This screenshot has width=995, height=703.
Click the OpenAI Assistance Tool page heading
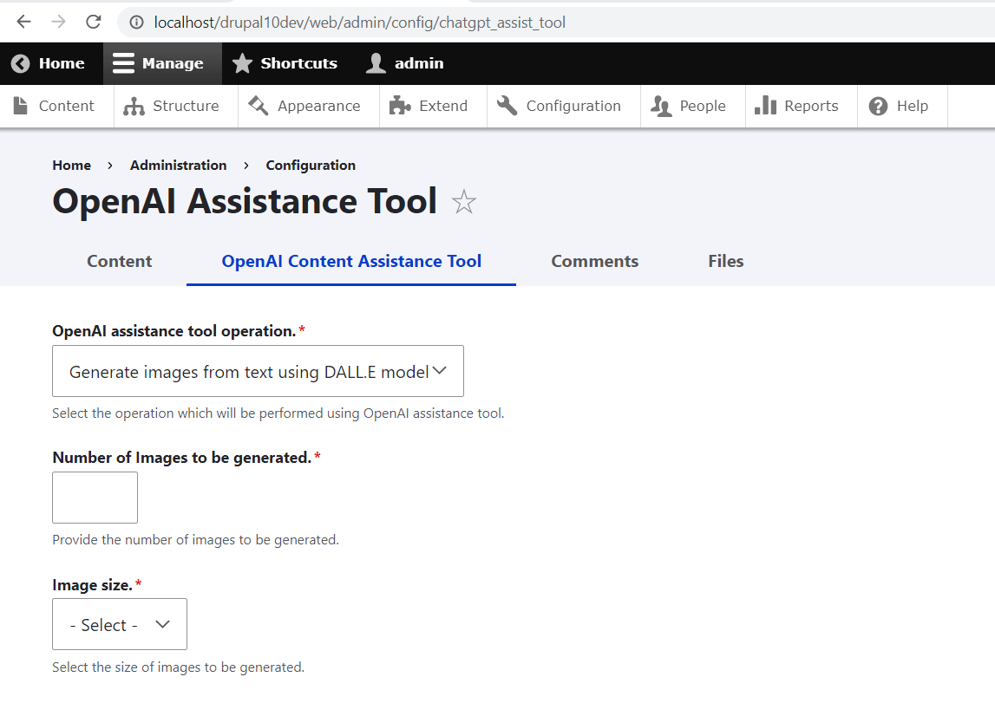click(x=245, y=202)
